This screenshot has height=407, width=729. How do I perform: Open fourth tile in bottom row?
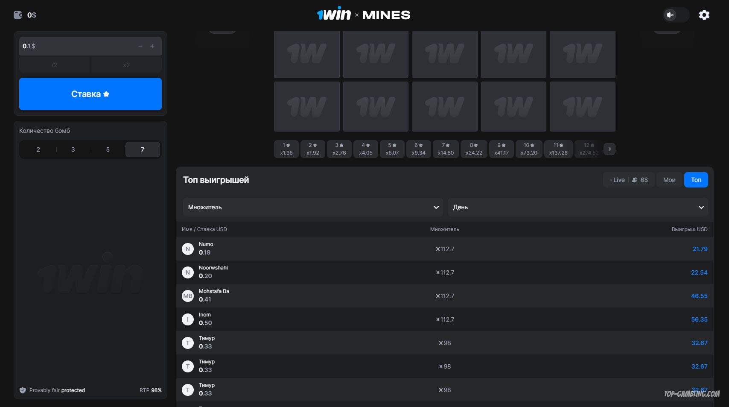[x=513, y=106]
